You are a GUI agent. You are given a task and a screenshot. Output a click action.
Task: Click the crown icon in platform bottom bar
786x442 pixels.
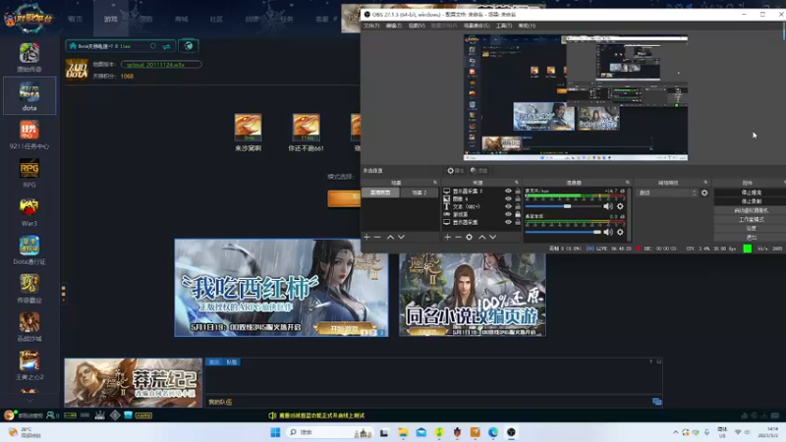pos(100,415)
